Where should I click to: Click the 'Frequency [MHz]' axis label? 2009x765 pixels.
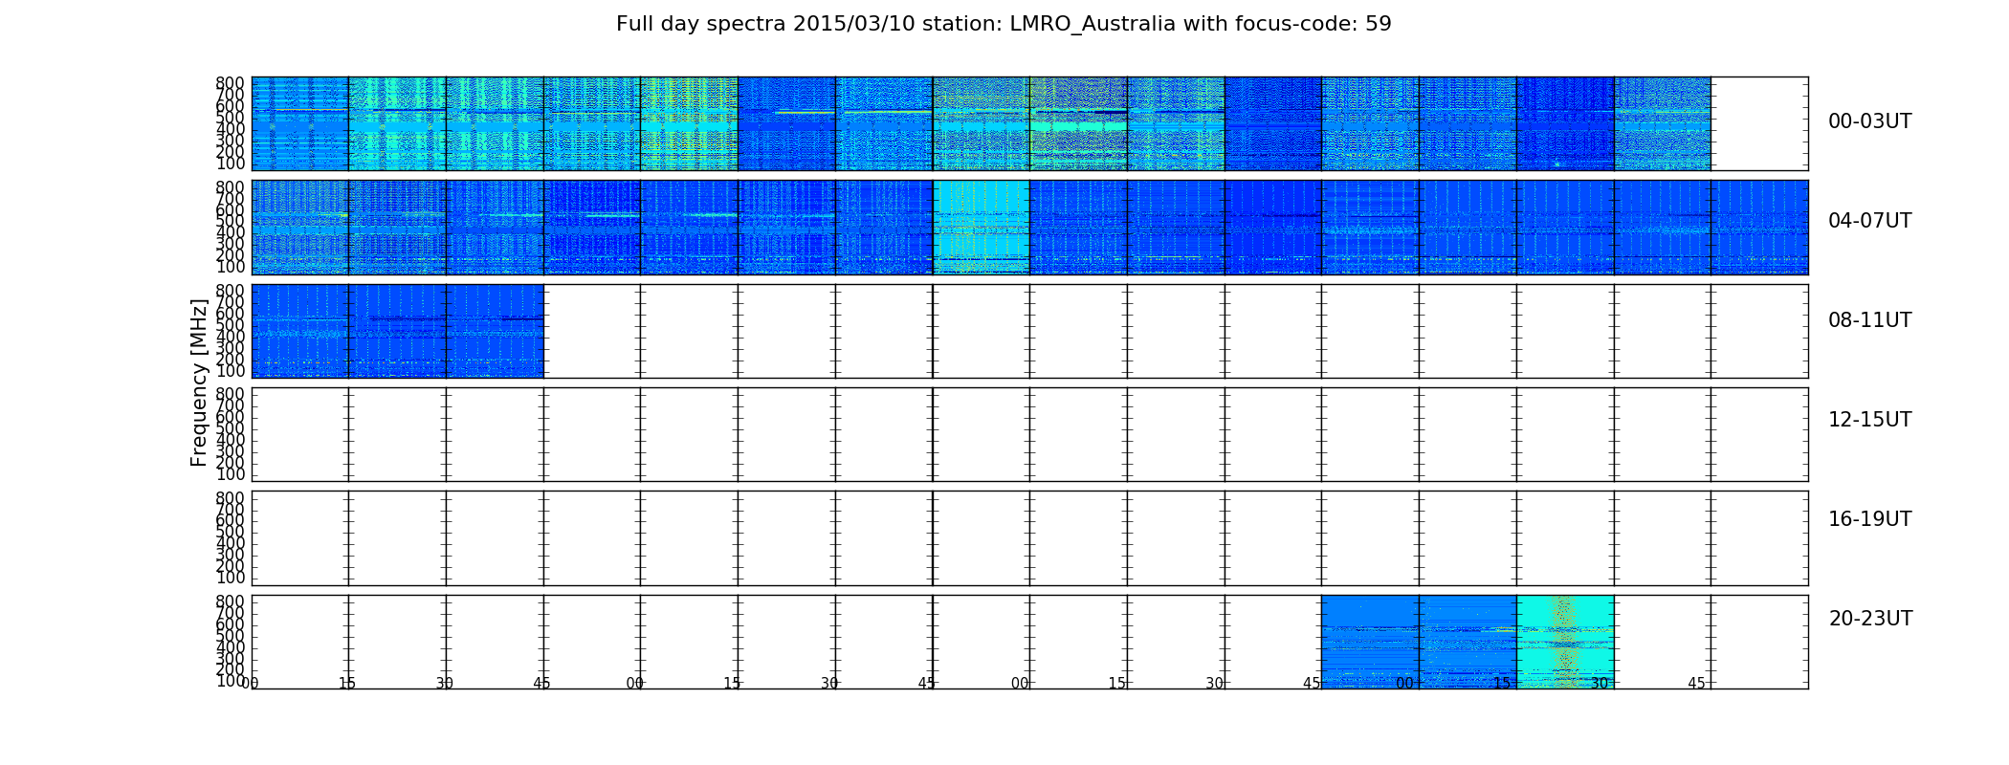[199, 382]
